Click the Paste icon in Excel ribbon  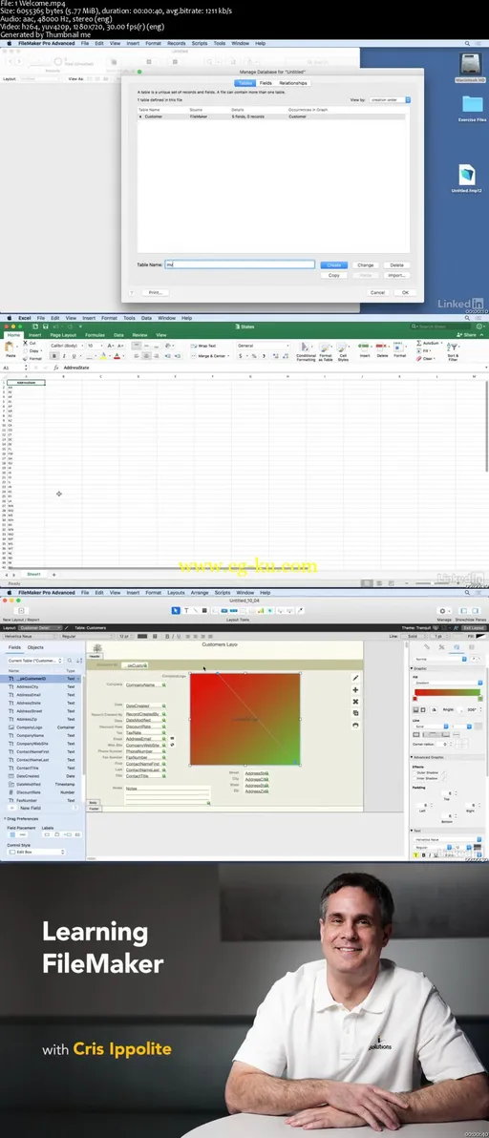11,348
